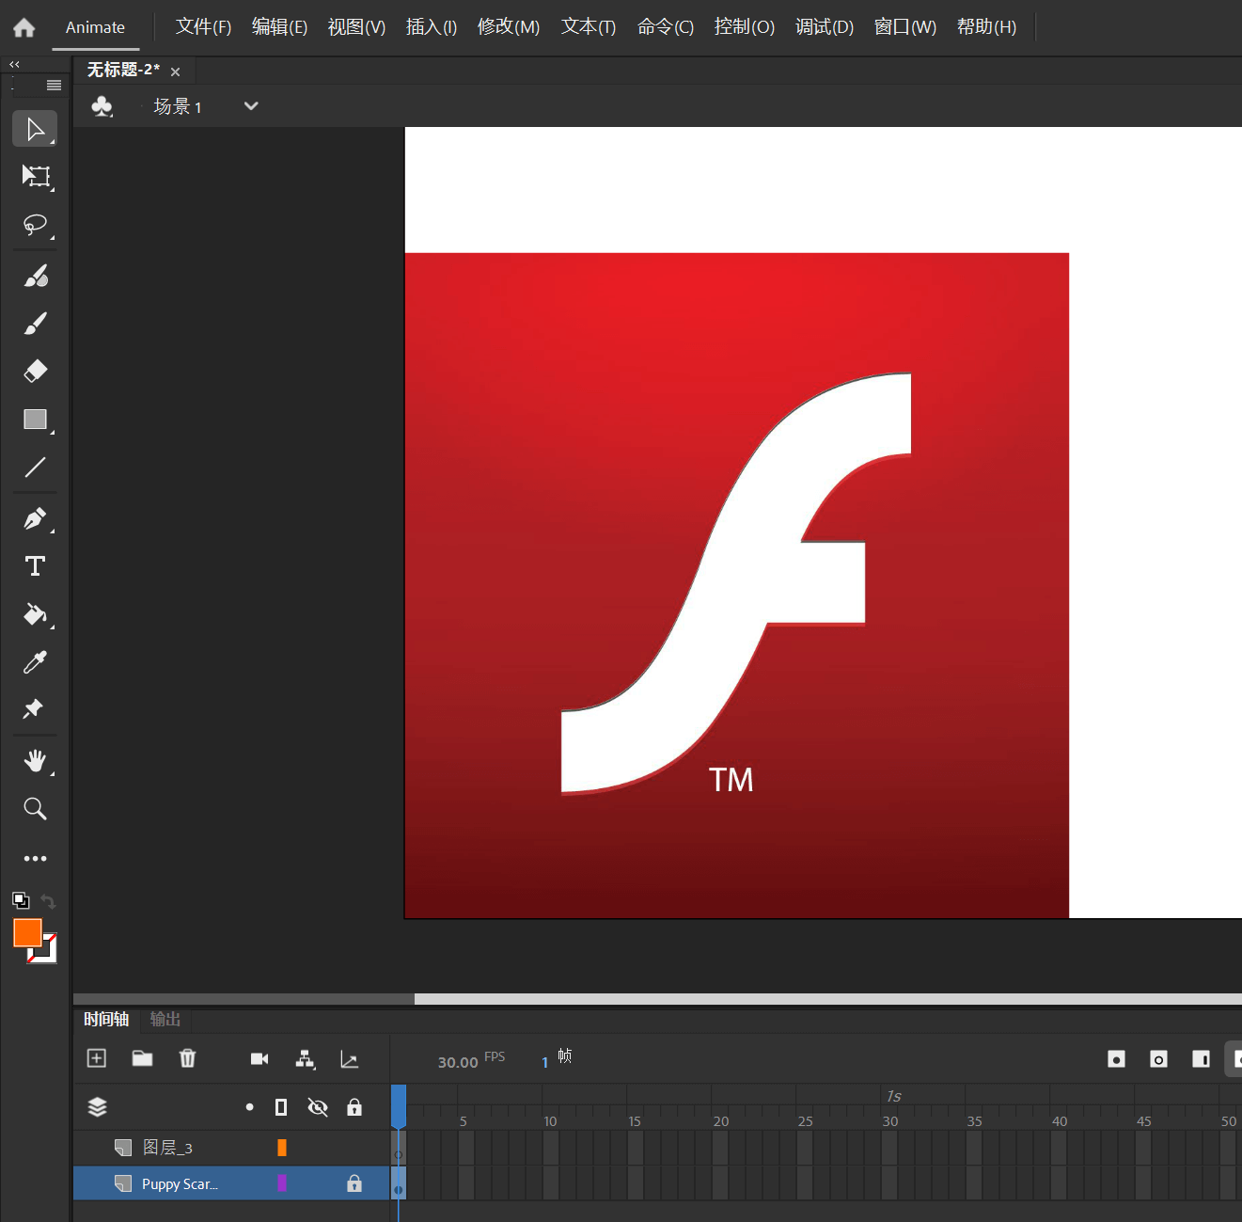Open the three-dot edit toolbar options
Image resolution: width=1242 pixels, height=1222 pixels.
[35, 858]
